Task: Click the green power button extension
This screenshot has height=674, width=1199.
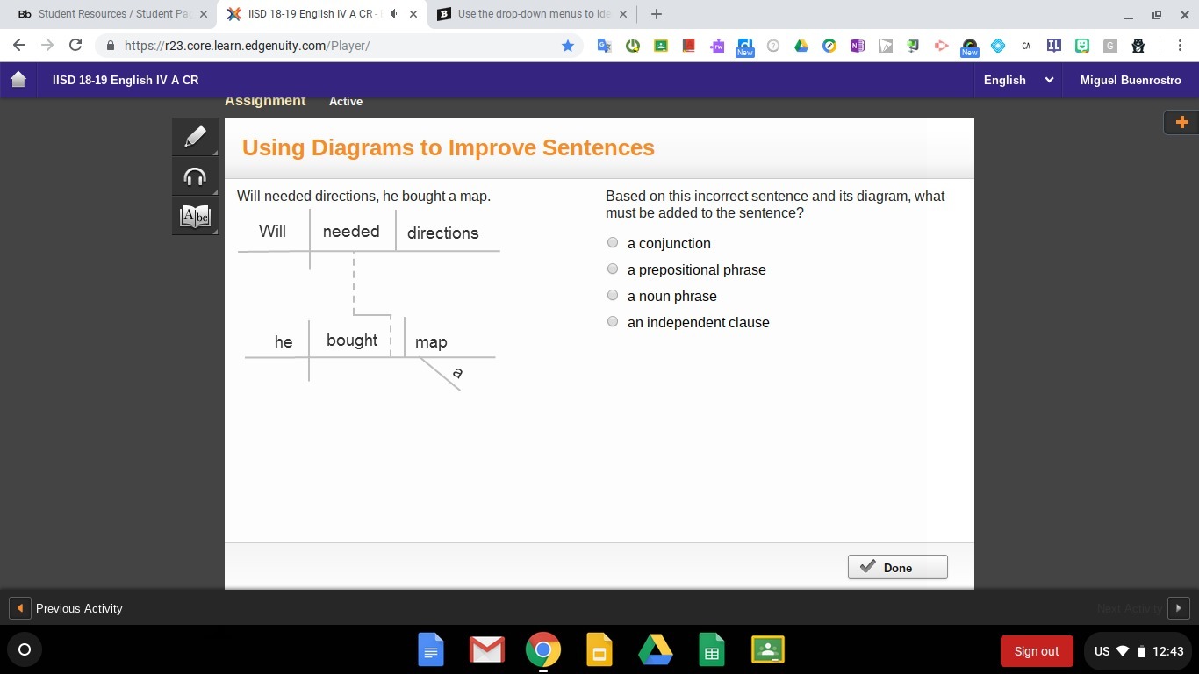Action: click(x=633, y=46)
